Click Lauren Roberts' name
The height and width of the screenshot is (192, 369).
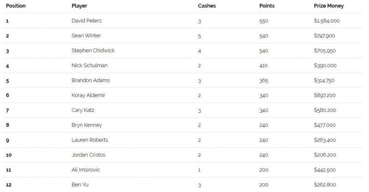pyautogui.click(x=90, y=140)
